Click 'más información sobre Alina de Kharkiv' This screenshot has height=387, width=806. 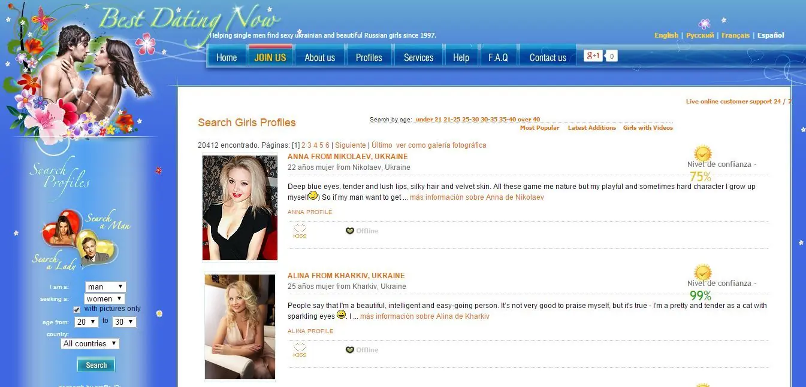[425, 316]
